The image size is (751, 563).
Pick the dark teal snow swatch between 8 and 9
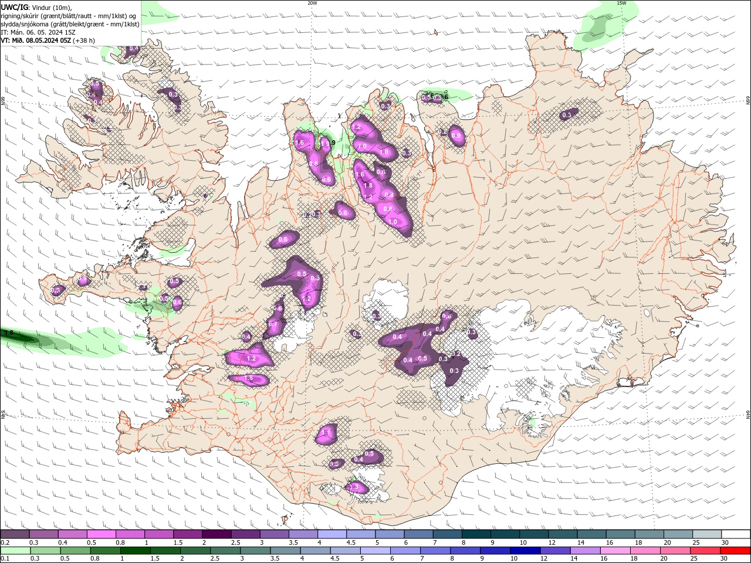point(475,534)
